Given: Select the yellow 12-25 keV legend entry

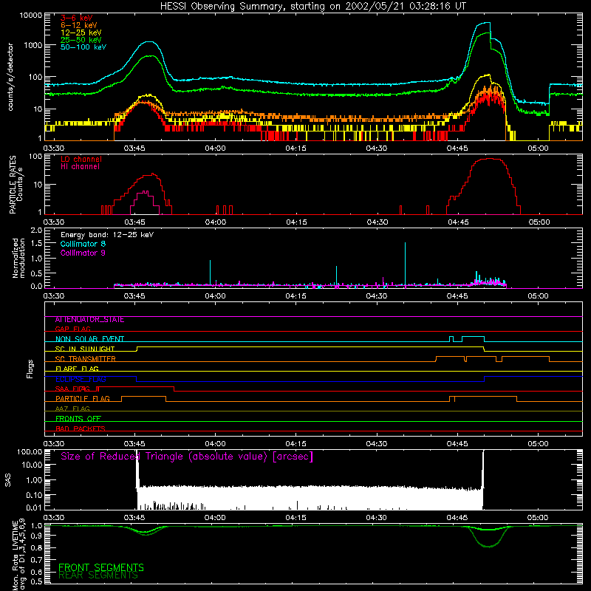Looking at the screenshot, I should coord(81,33).
